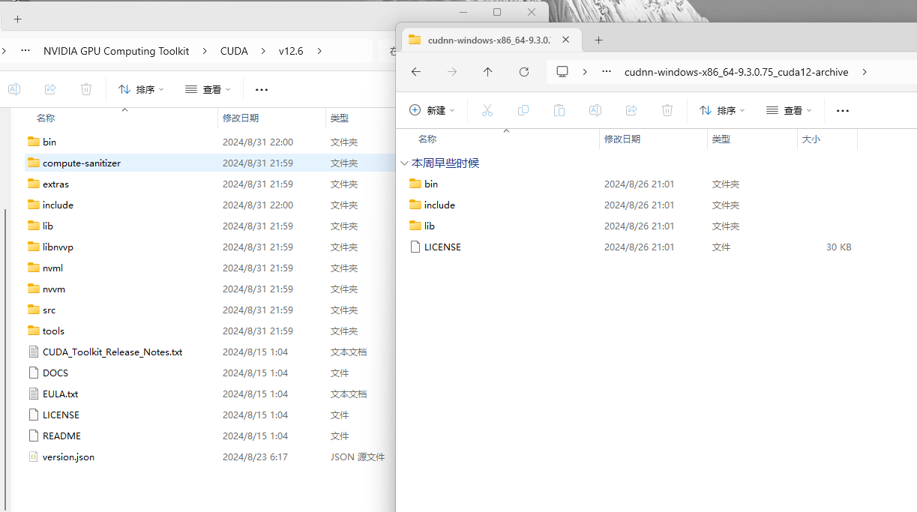This screenshot has width=917, height=512.
Task: Open the 排序 dropdown in cudnn window
Action: (x=722, y=110)
